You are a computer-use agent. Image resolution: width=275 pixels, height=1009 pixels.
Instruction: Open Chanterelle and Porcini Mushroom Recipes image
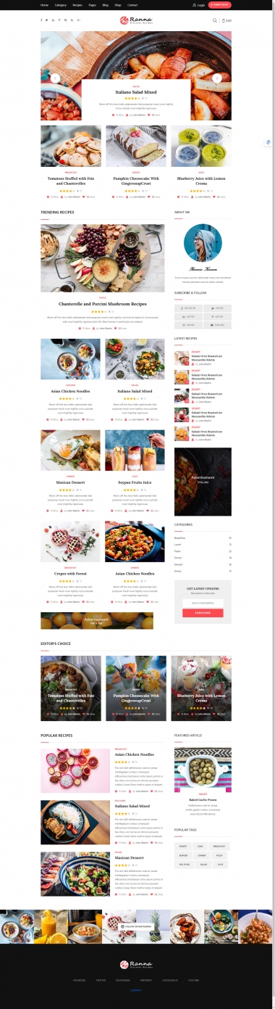click(102, 258)
